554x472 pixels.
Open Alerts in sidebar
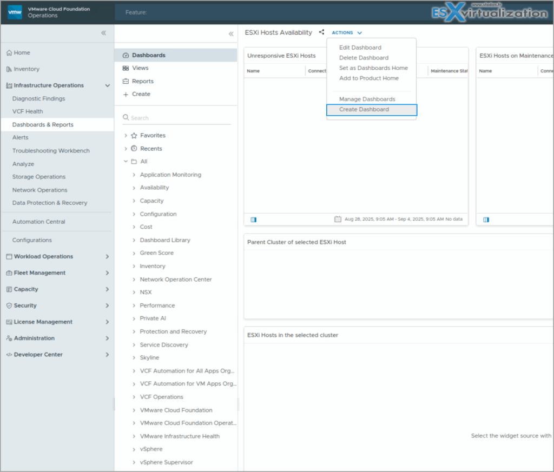[x=20, y=138]
